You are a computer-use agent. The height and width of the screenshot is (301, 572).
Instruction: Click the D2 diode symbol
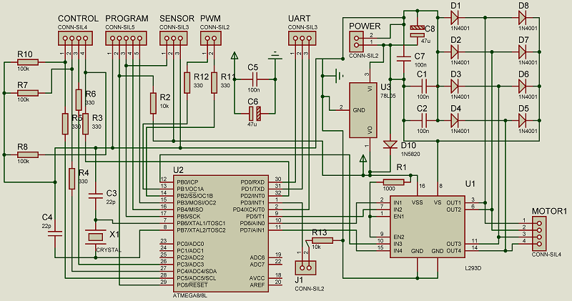(x=455, y=51)
